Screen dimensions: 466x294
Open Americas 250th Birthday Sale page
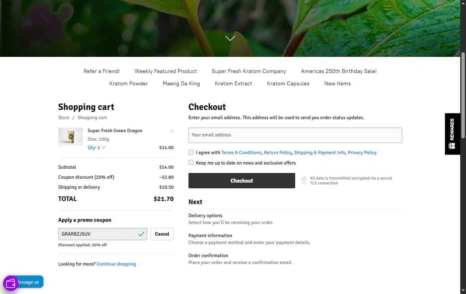coord(339,71)
